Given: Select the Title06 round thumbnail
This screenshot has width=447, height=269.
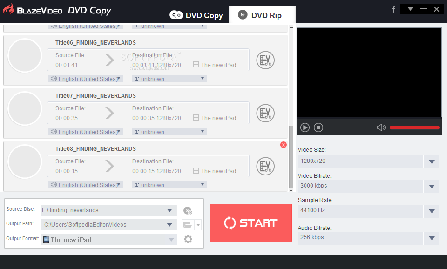Looking at the screenshot, I should pyautogui.click(x=25, y=55).
